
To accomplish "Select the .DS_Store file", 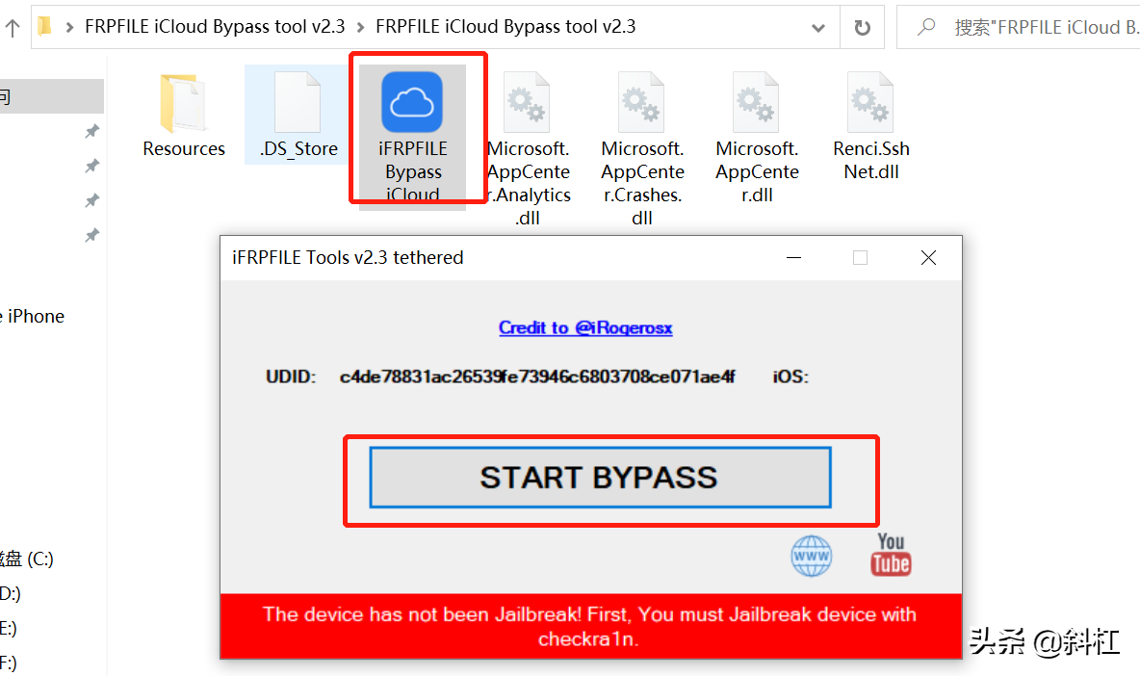I will pos(298,115).
